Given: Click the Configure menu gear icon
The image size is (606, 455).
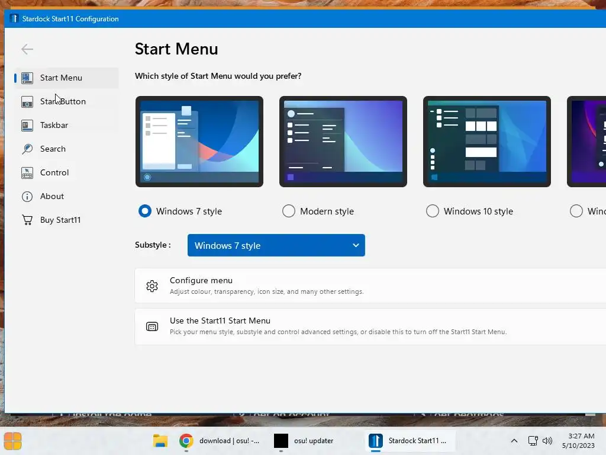Looking at the screenshot, I should click(152, 286).
